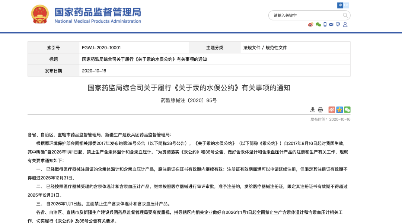Share article to Weibo via red square icon
Image resolution: width=402 pixels, height=223 pixels.
click(332, 109)
